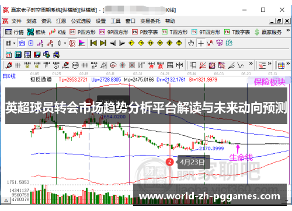This screenshot has width=292, height=211.
Task: Open the 浏览 menu
Action: [32, 21]
